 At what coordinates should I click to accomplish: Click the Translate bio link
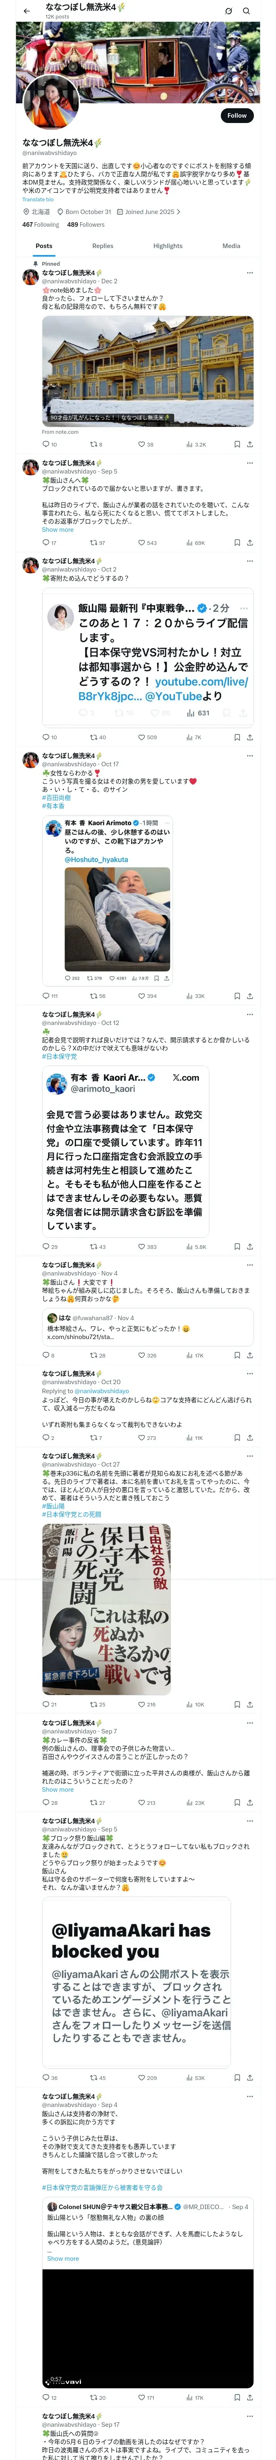[38, 200]
